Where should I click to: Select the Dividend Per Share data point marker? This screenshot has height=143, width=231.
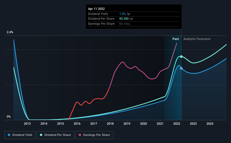181,57
